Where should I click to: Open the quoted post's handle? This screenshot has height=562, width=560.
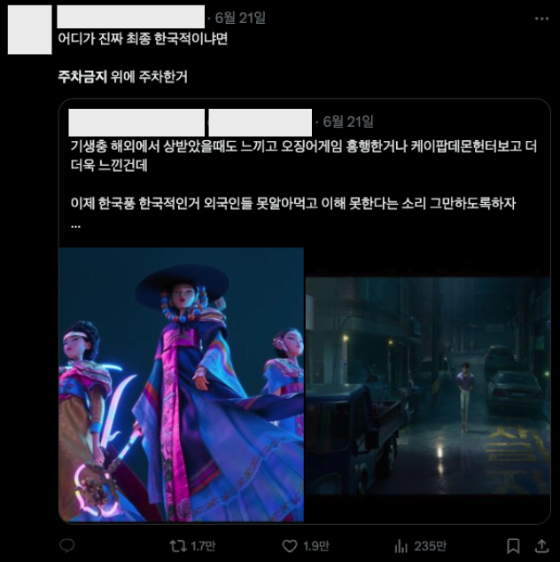click(x=261, y=122)
